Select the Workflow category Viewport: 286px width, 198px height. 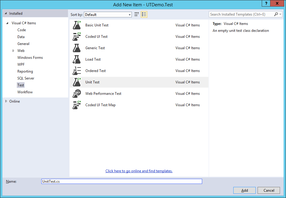click(25, 92)
